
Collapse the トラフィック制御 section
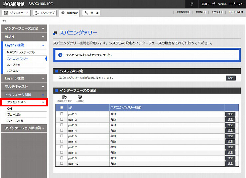pos(24,95)
